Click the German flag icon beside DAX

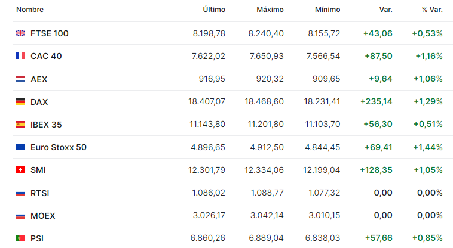[x=20, y=101]
